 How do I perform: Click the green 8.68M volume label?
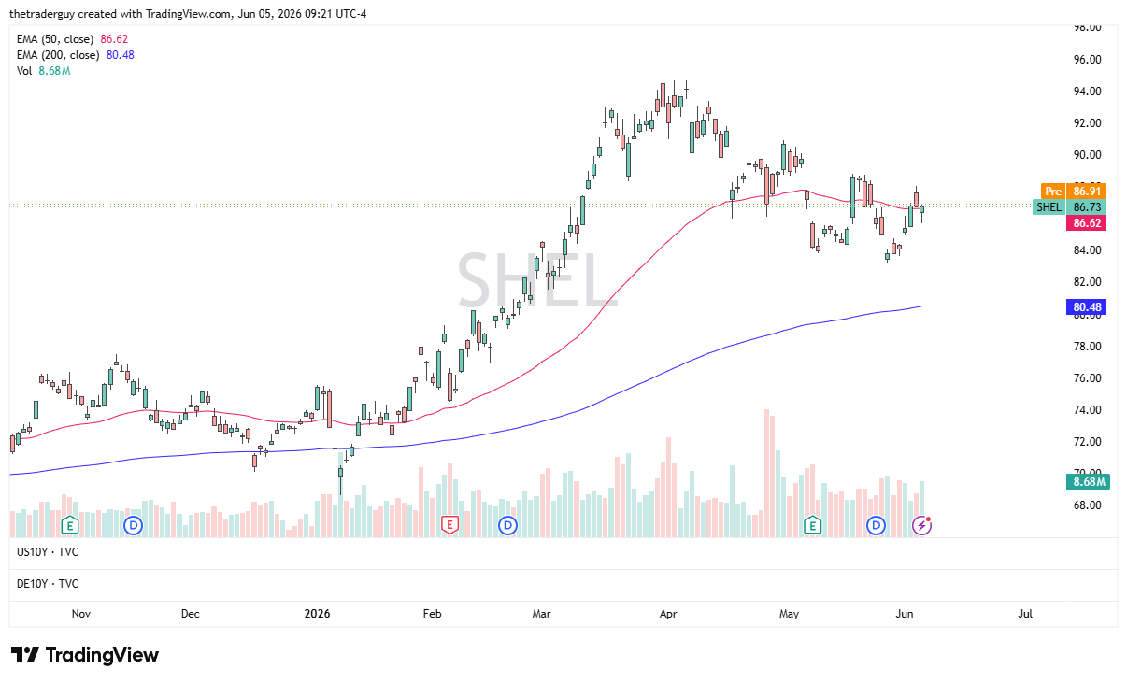[x=1087, y=482]
